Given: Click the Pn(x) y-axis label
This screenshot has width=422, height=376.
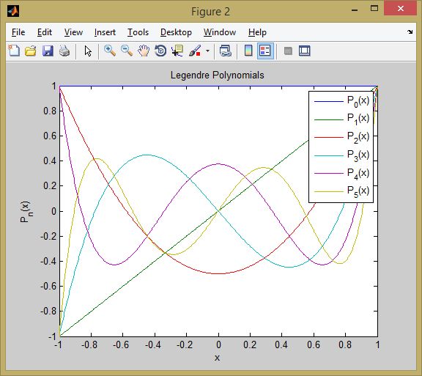Looking at the screenshot, I should pyautogui.click(x=26, y=211).
